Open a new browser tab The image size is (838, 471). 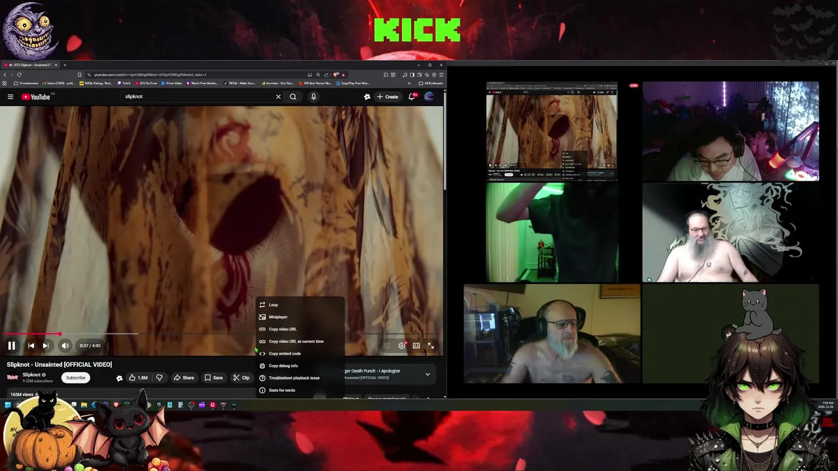[x=65, y=65]
